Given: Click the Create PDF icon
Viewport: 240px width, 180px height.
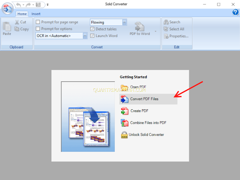Looking at the screenshot, I should [124, 111].
